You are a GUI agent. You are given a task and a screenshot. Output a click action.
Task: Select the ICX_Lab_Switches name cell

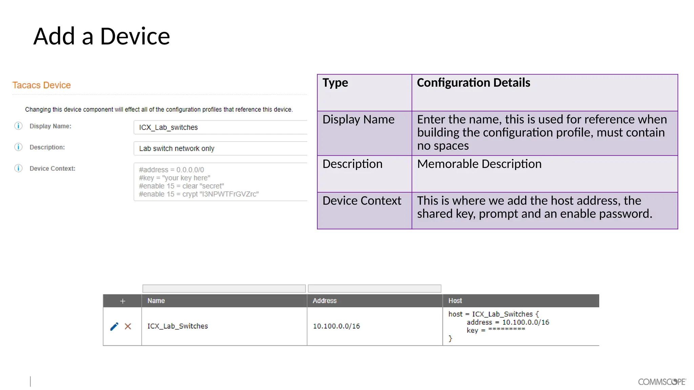tap(224, 326)
